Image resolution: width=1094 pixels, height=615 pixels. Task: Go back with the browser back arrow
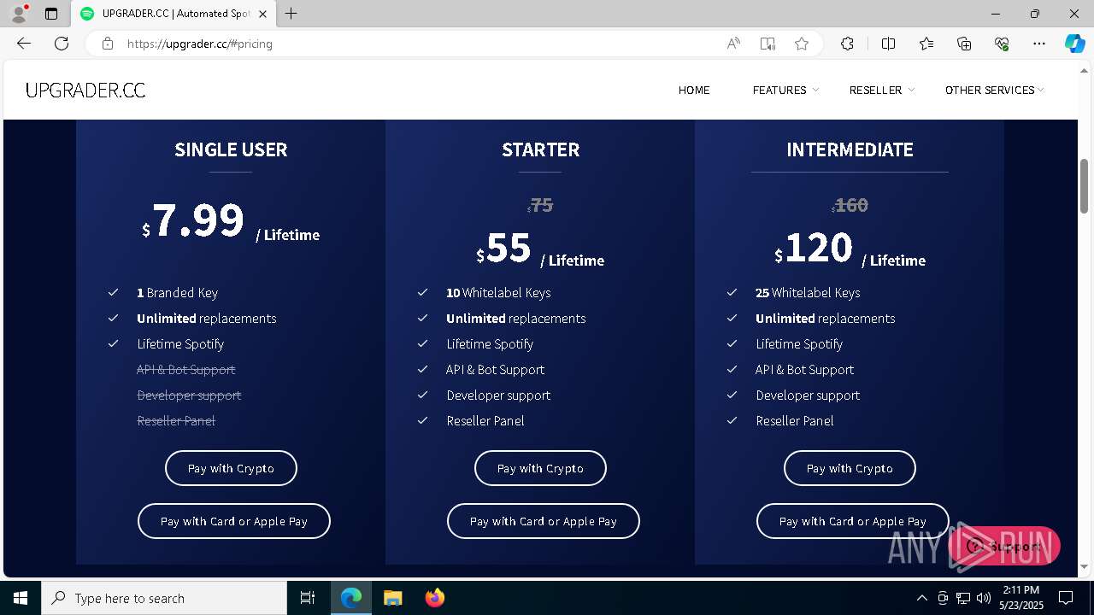(x=24, y=44)
